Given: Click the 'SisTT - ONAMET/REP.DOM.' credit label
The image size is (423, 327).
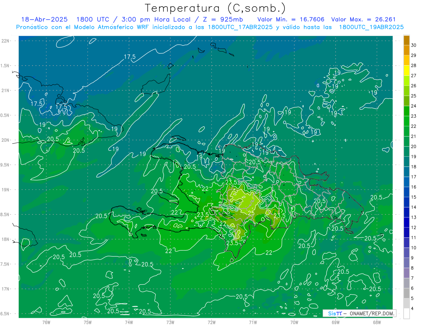Looking at the screenshot, I should [360, 313].
